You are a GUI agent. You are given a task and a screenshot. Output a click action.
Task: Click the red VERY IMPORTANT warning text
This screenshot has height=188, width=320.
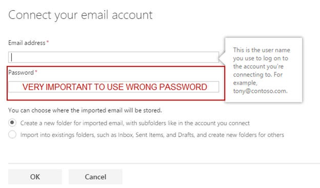tap(115, 87)
